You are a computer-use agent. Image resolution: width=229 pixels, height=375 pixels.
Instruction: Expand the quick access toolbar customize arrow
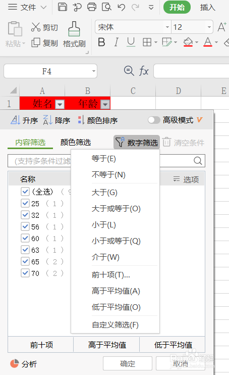(151, 8)
